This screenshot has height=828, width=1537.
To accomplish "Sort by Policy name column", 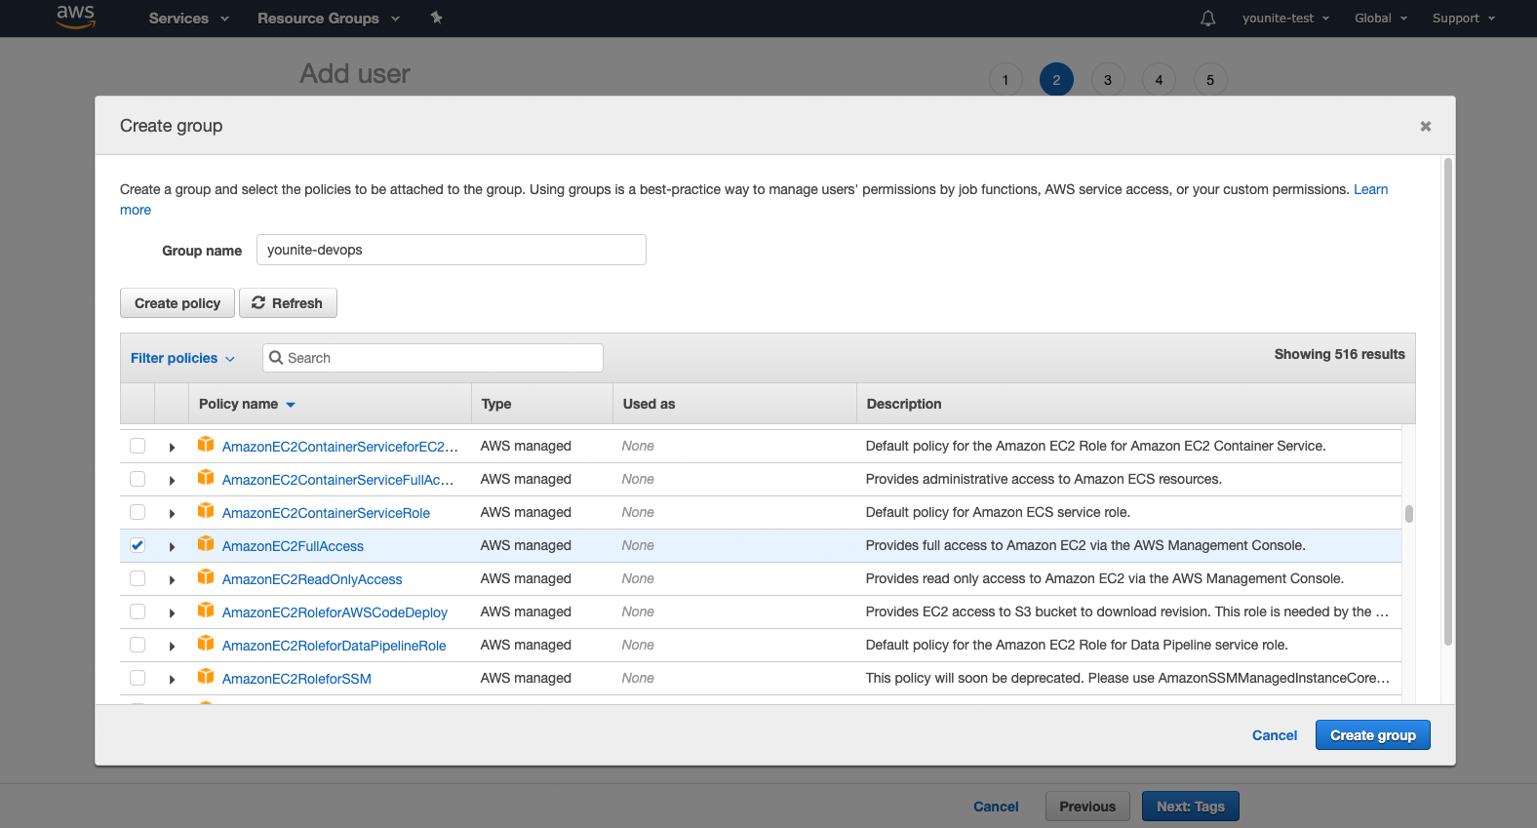I will tap(247, 404).
